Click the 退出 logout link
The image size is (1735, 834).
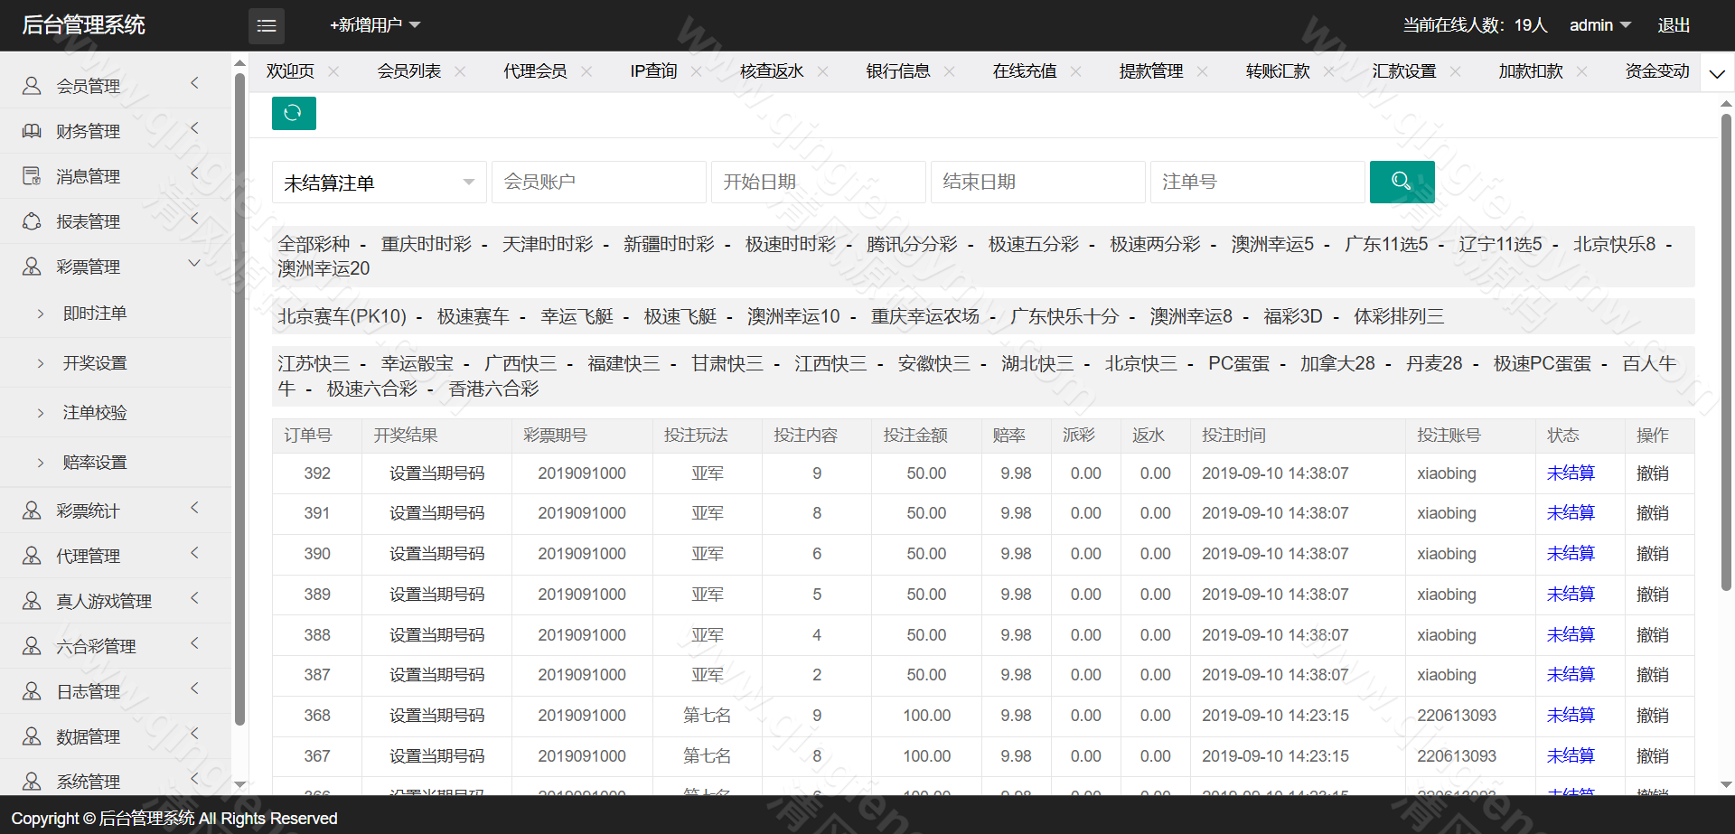coord(1674,25)
